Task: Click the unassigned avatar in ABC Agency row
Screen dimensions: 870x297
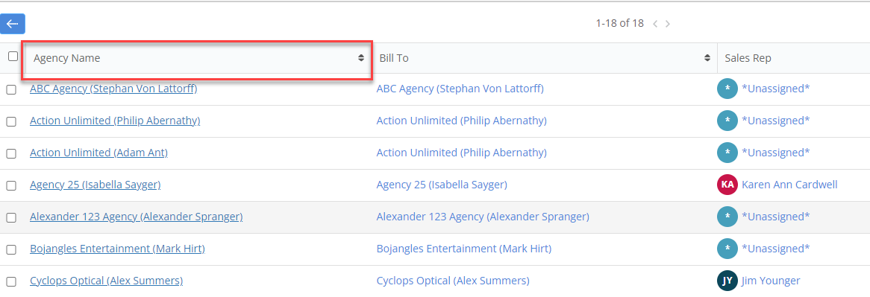Action: click(x=727, y=89)
